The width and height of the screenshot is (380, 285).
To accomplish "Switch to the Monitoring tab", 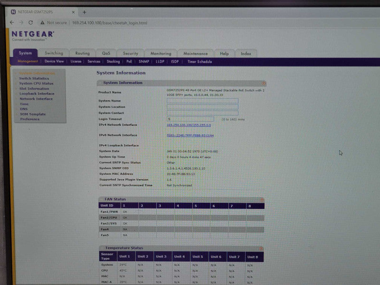I will 161,54.
